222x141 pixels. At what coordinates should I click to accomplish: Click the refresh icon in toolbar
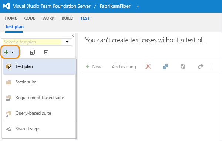coord(183,66)
